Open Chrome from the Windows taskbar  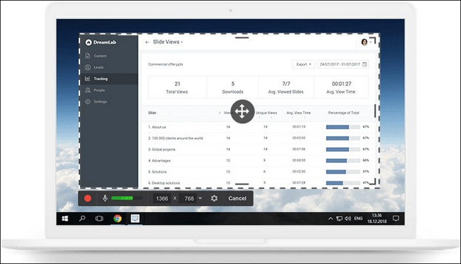tap(117, 219)
